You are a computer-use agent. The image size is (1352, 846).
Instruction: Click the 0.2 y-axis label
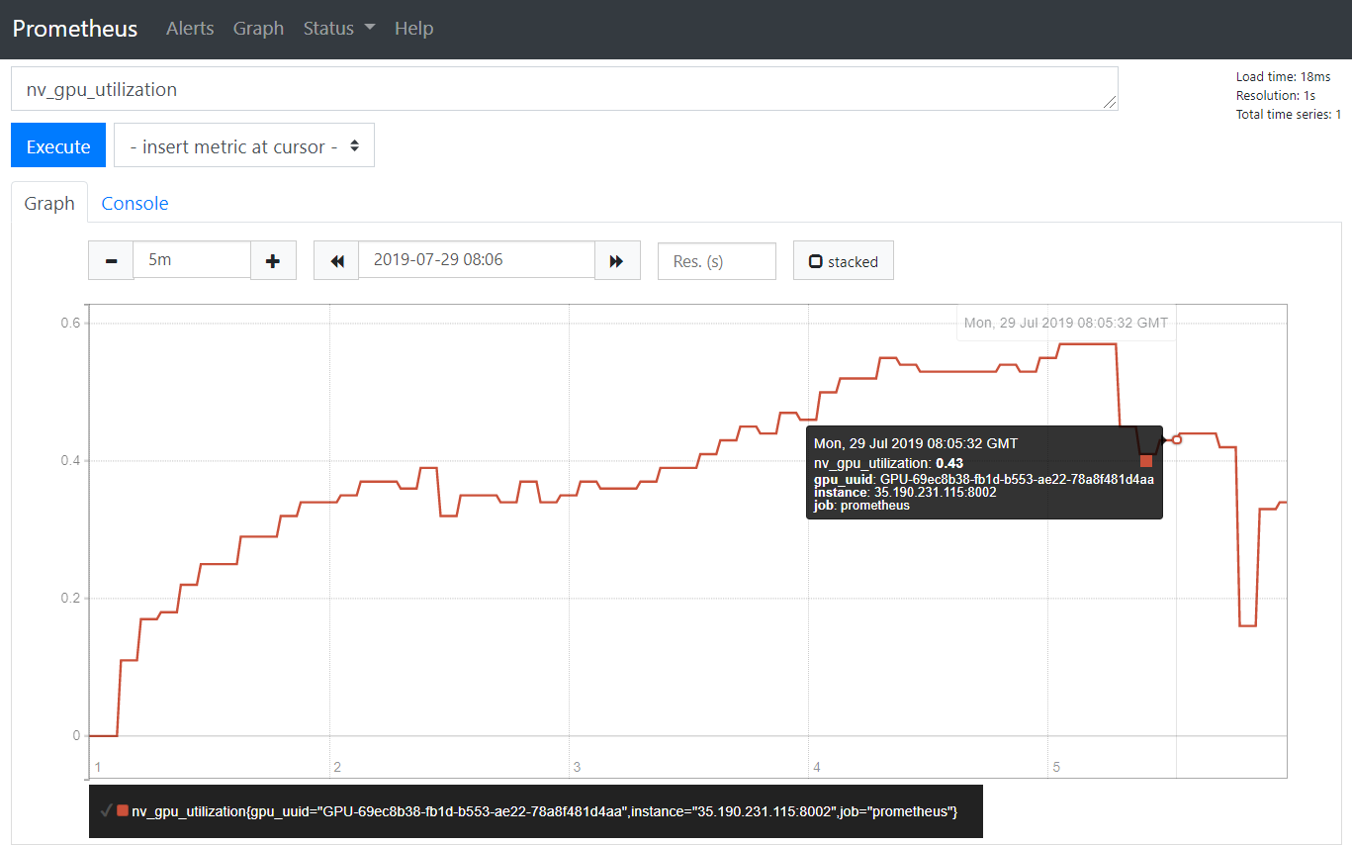pos(69,599)
